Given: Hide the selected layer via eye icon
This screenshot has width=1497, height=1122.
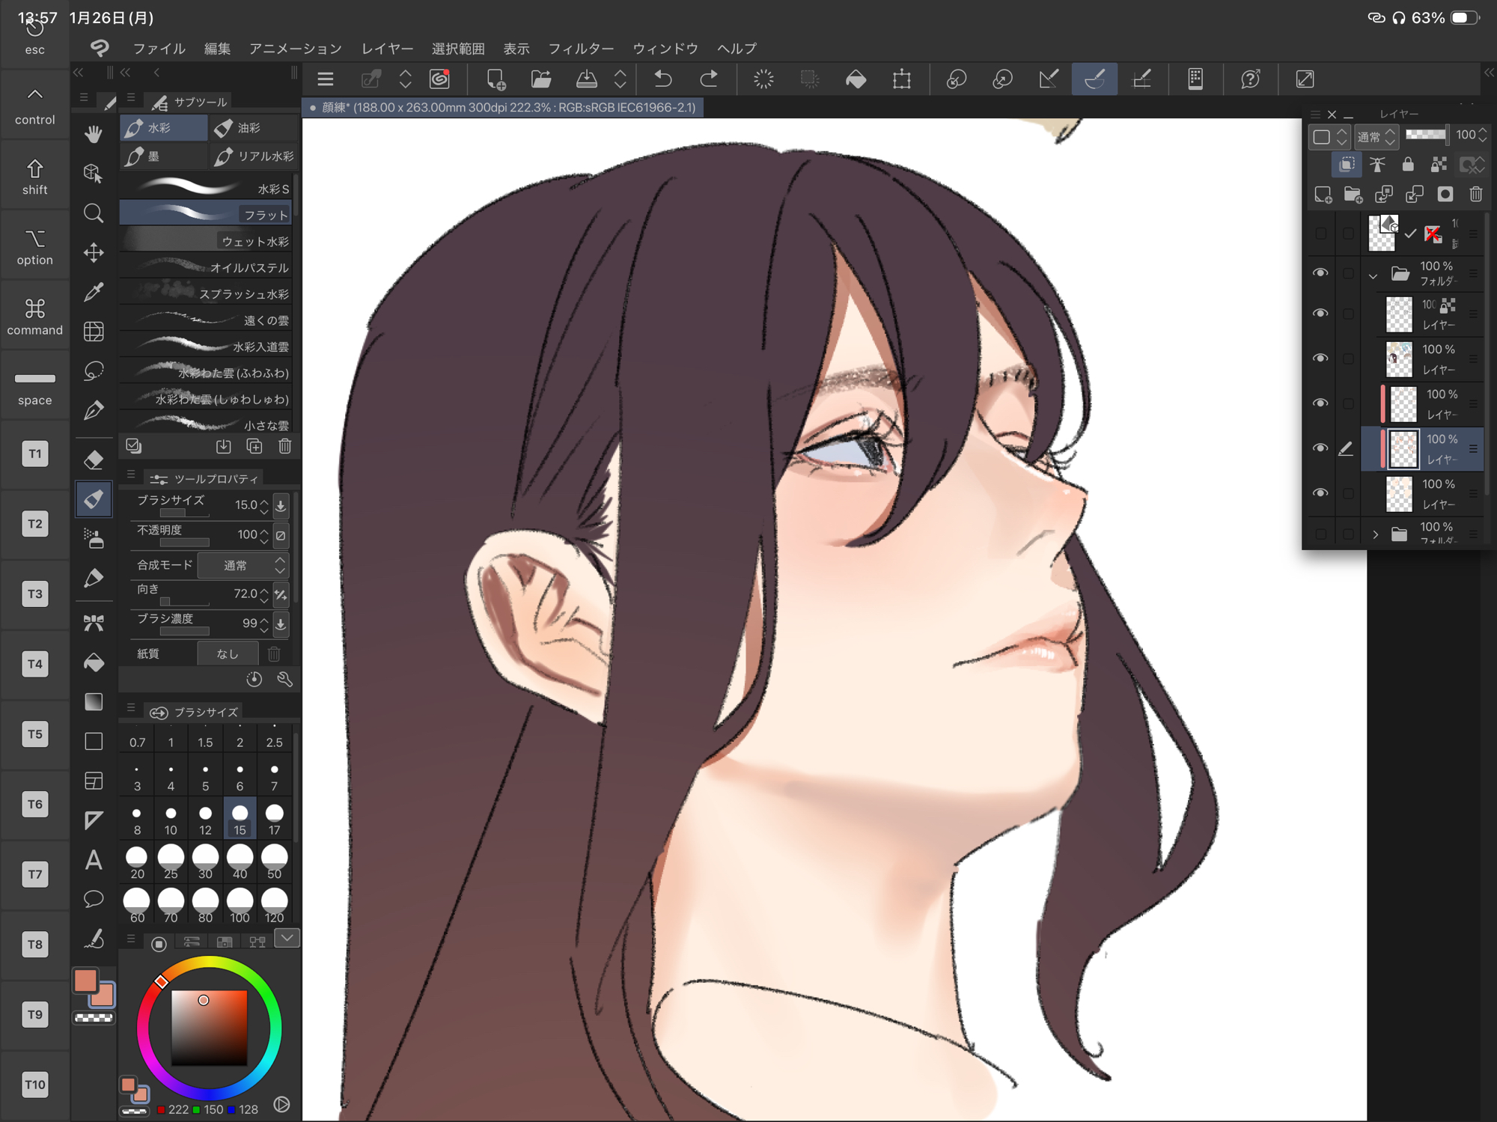Looking at the screenshot, I should (1320, 448).
